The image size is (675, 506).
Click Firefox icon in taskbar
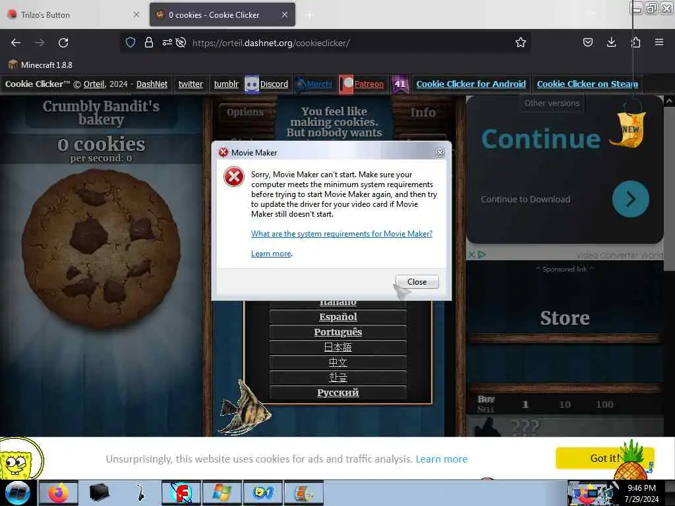59,493
